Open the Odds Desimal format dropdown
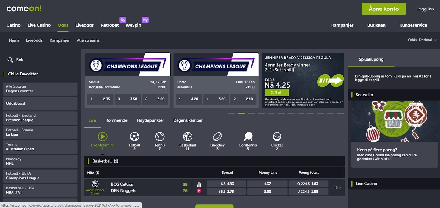 pyautogui.click(x=422, y=40)
